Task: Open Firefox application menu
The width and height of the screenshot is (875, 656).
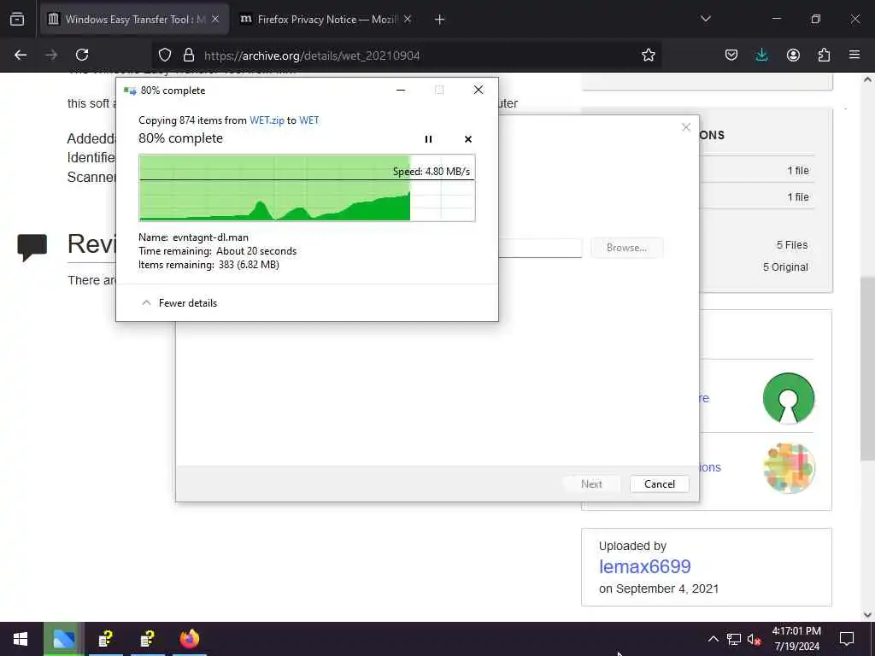Action: pos(854,55)
